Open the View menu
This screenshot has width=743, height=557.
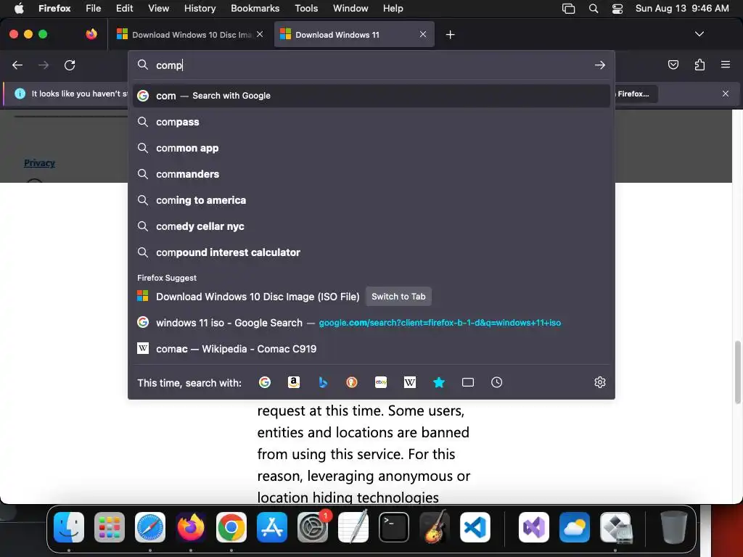tap(158, 8)
